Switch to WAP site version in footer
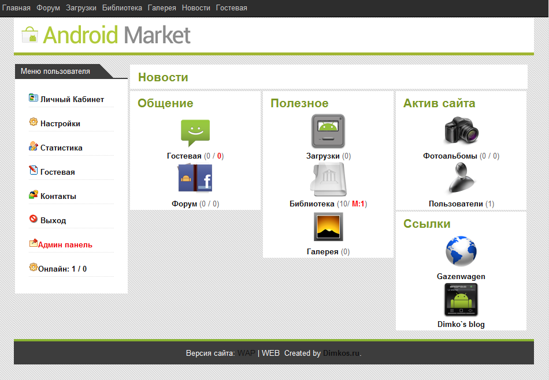 point(247,353)
